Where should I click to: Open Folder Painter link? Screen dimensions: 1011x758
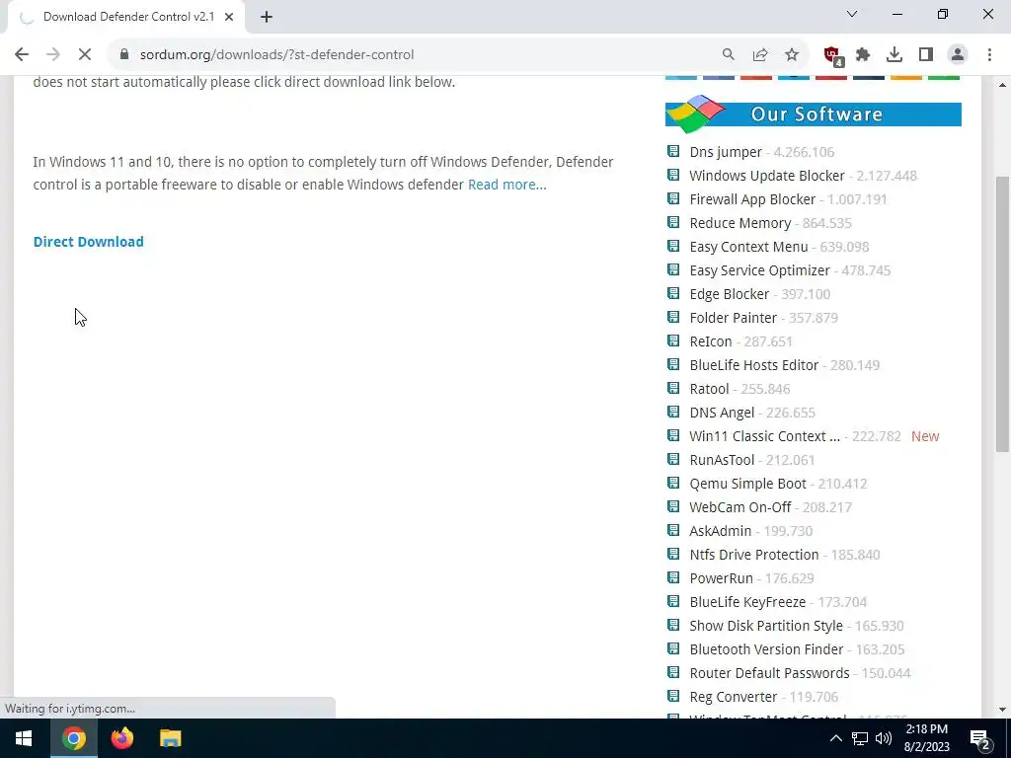pyautogui.click(x=734, y=318)
